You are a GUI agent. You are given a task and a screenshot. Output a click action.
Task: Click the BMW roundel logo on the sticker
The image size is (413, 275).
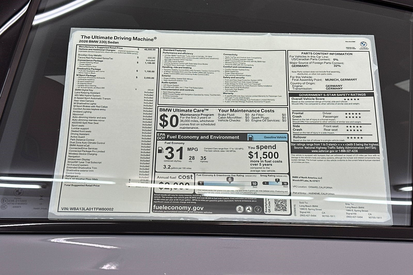coord(363,44)
